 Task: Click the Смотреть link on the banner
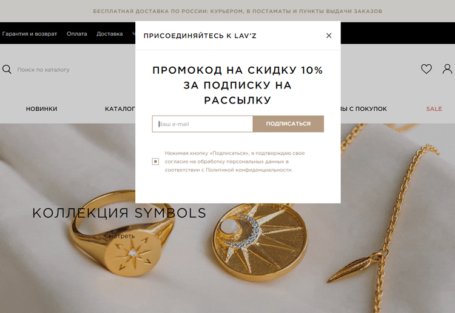[120, 236]
